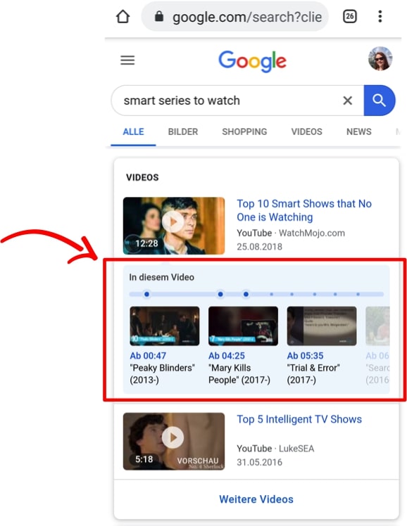Open the account profile picture
The image size is (407, 526).
[380, 58]
